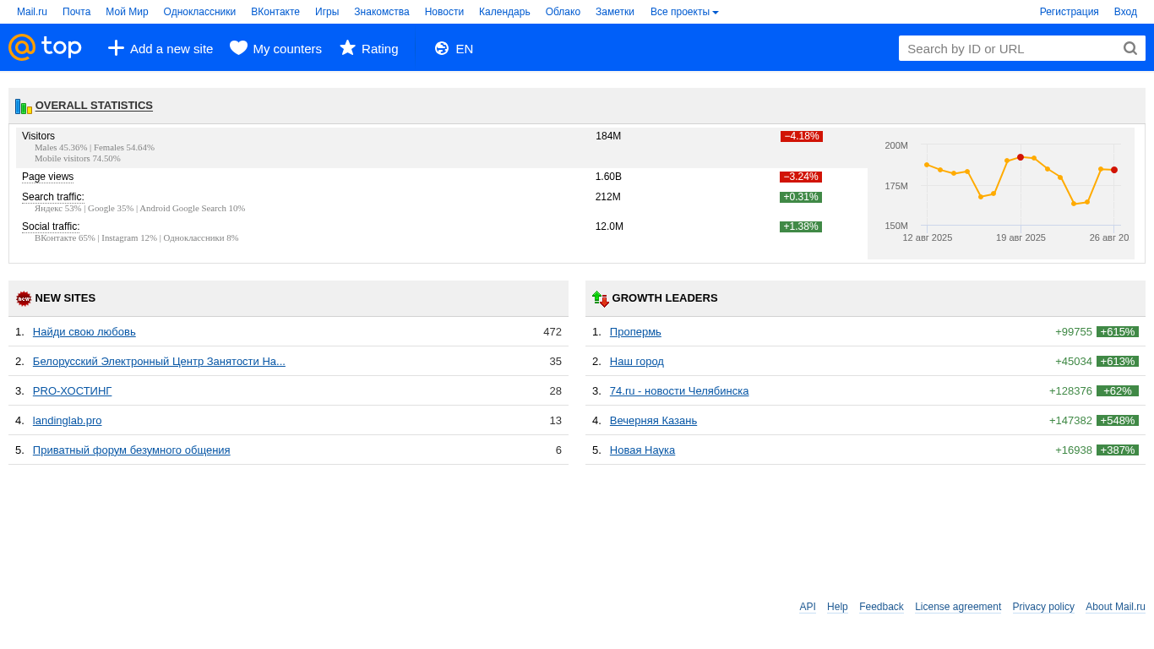Click the Mail.ru Top logo
Screen dimensions: 1154x649
pos(45,47)
